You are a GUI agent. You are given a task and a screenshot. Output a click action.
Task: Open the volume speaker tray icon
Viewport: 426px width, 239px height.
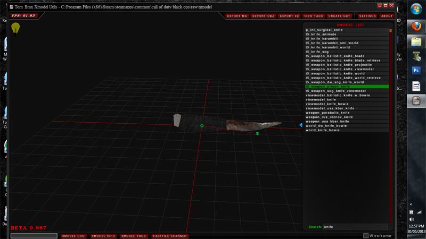[x=411, y=219]
